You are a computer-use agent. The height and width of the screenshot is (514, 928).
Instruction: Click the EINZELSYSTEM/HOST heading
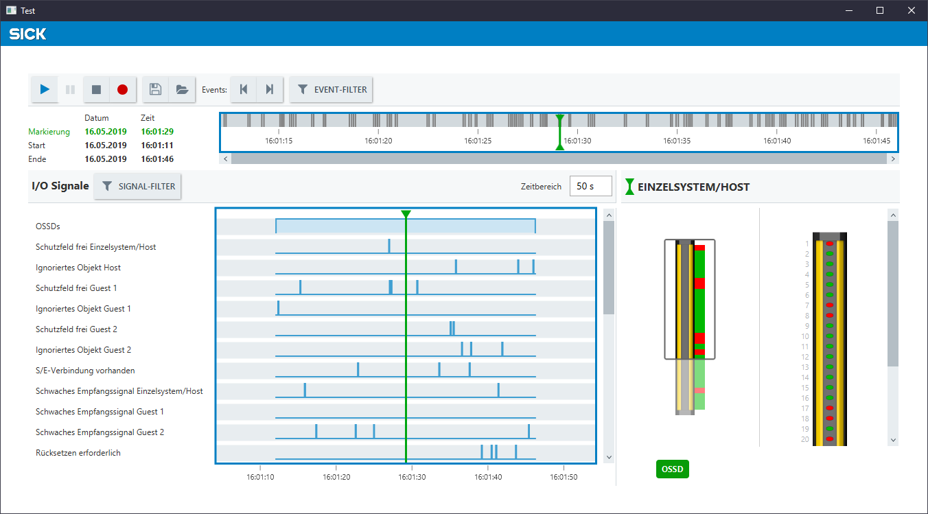[x=693, y=187]
